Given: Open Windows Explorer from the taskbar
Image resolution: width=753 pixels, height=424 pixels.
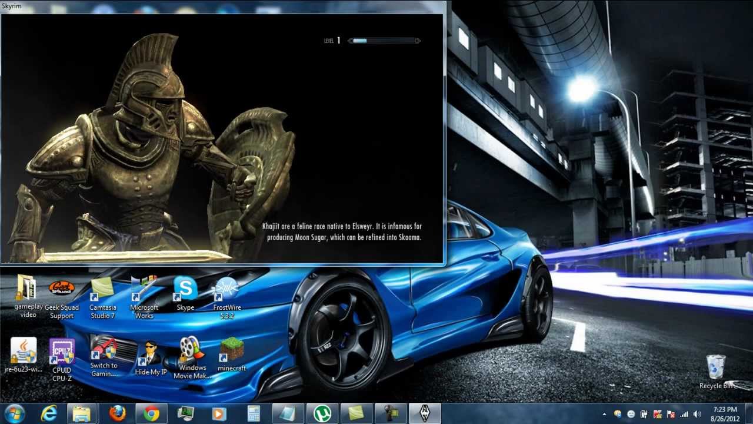Looking at the screenshot, I should pos(82,413).
